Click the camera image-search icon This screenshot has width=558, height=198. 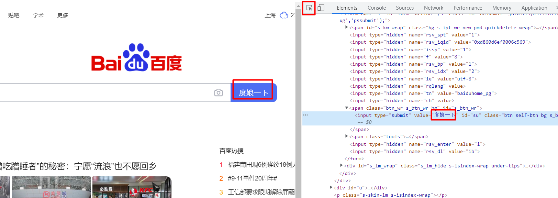coord(219,92)
